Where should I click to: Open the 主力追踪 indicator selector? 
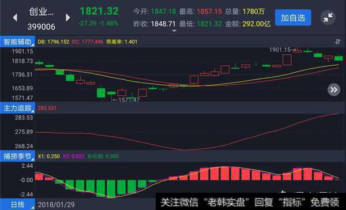[x=17, y=108]
